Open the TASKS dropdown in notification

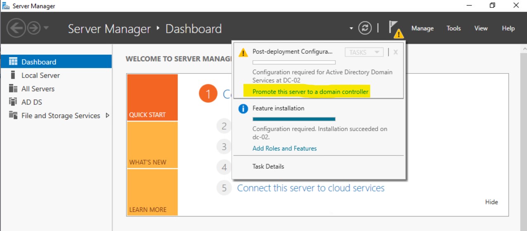coord(364,52)
